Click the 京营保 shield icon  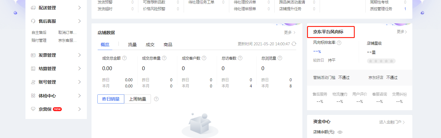point(33,109)
